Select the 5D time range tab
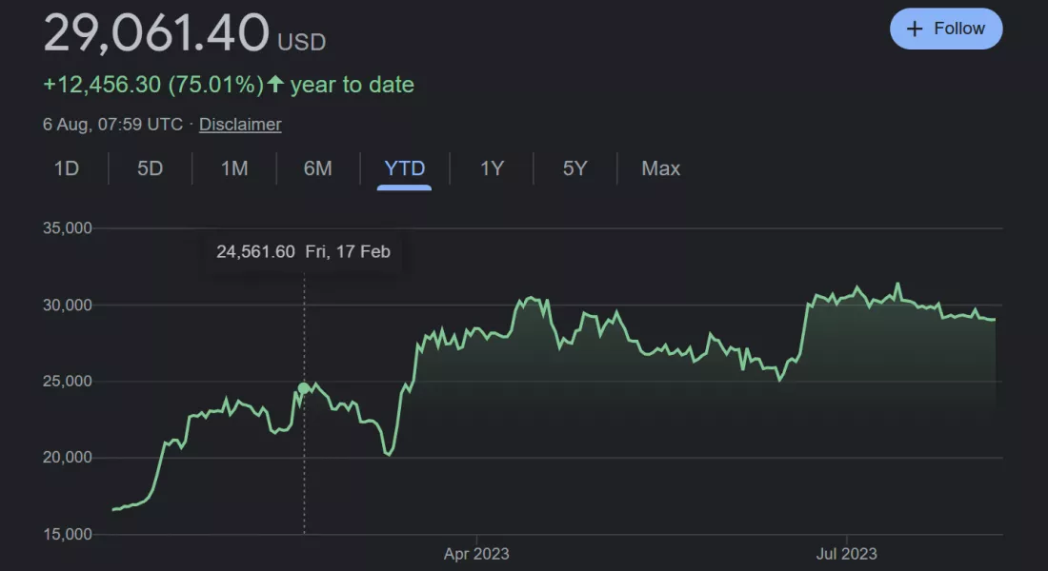This screenshot has width=1048, height=571. 150,168
